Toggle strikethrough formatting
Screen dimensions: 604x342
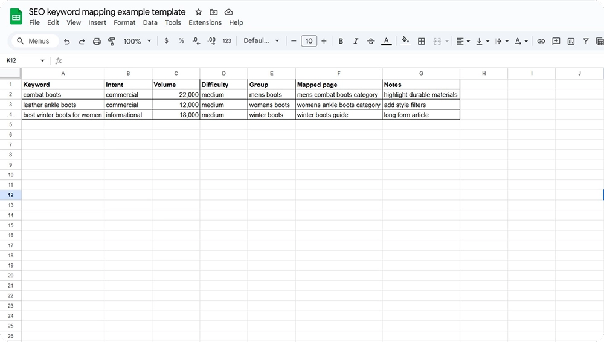371,41
